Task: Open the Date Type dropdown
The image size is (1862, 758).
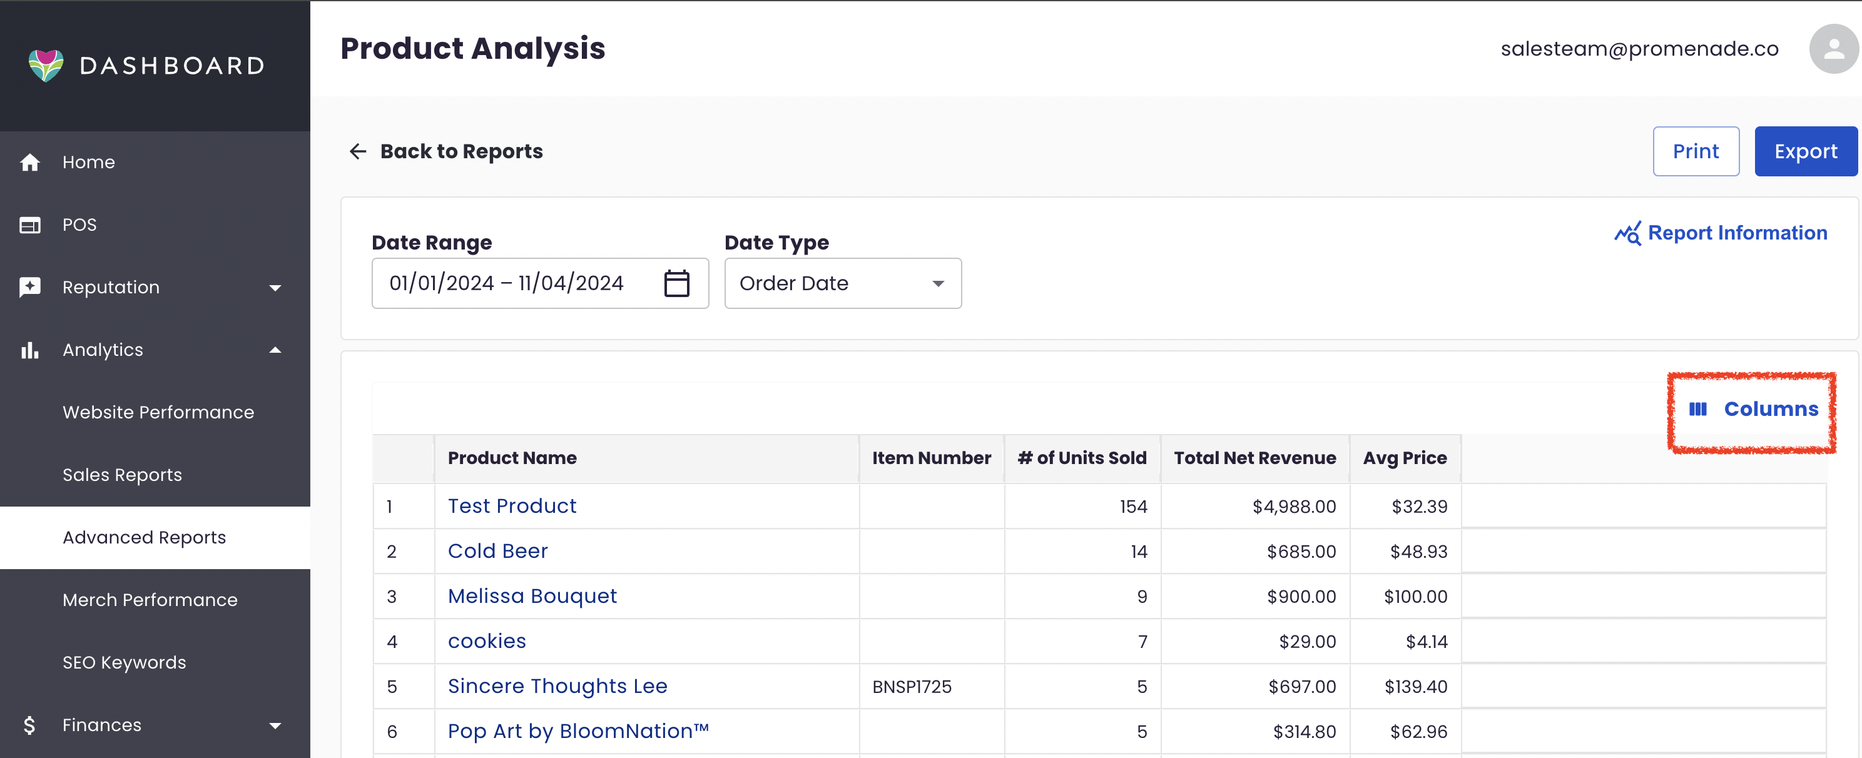Action: click(843, 283)
